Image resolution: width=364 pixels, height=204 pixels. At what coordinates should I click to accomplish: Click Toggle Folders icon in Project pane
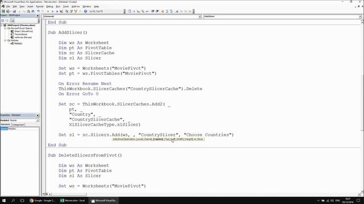coord(13,20)
